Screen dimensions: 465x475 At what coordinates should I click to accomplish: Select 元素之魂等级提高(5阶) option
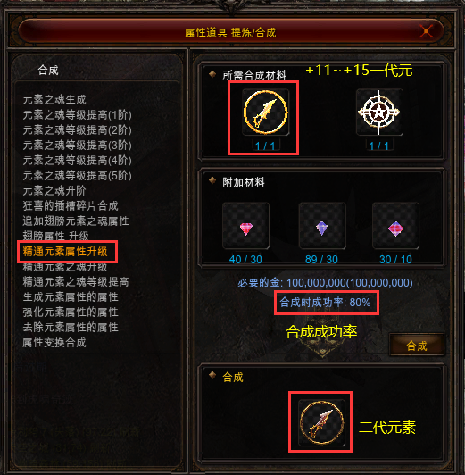[77, 175]
